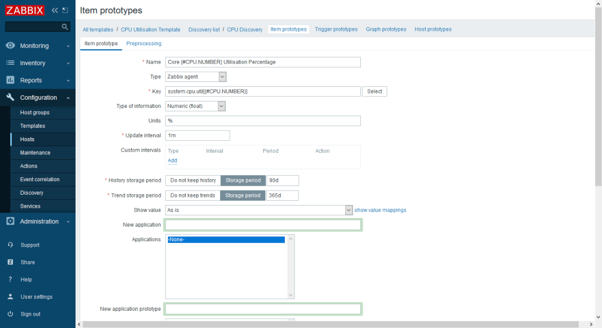
Task: Open the Graph prototypes tab
Action: 386,29
